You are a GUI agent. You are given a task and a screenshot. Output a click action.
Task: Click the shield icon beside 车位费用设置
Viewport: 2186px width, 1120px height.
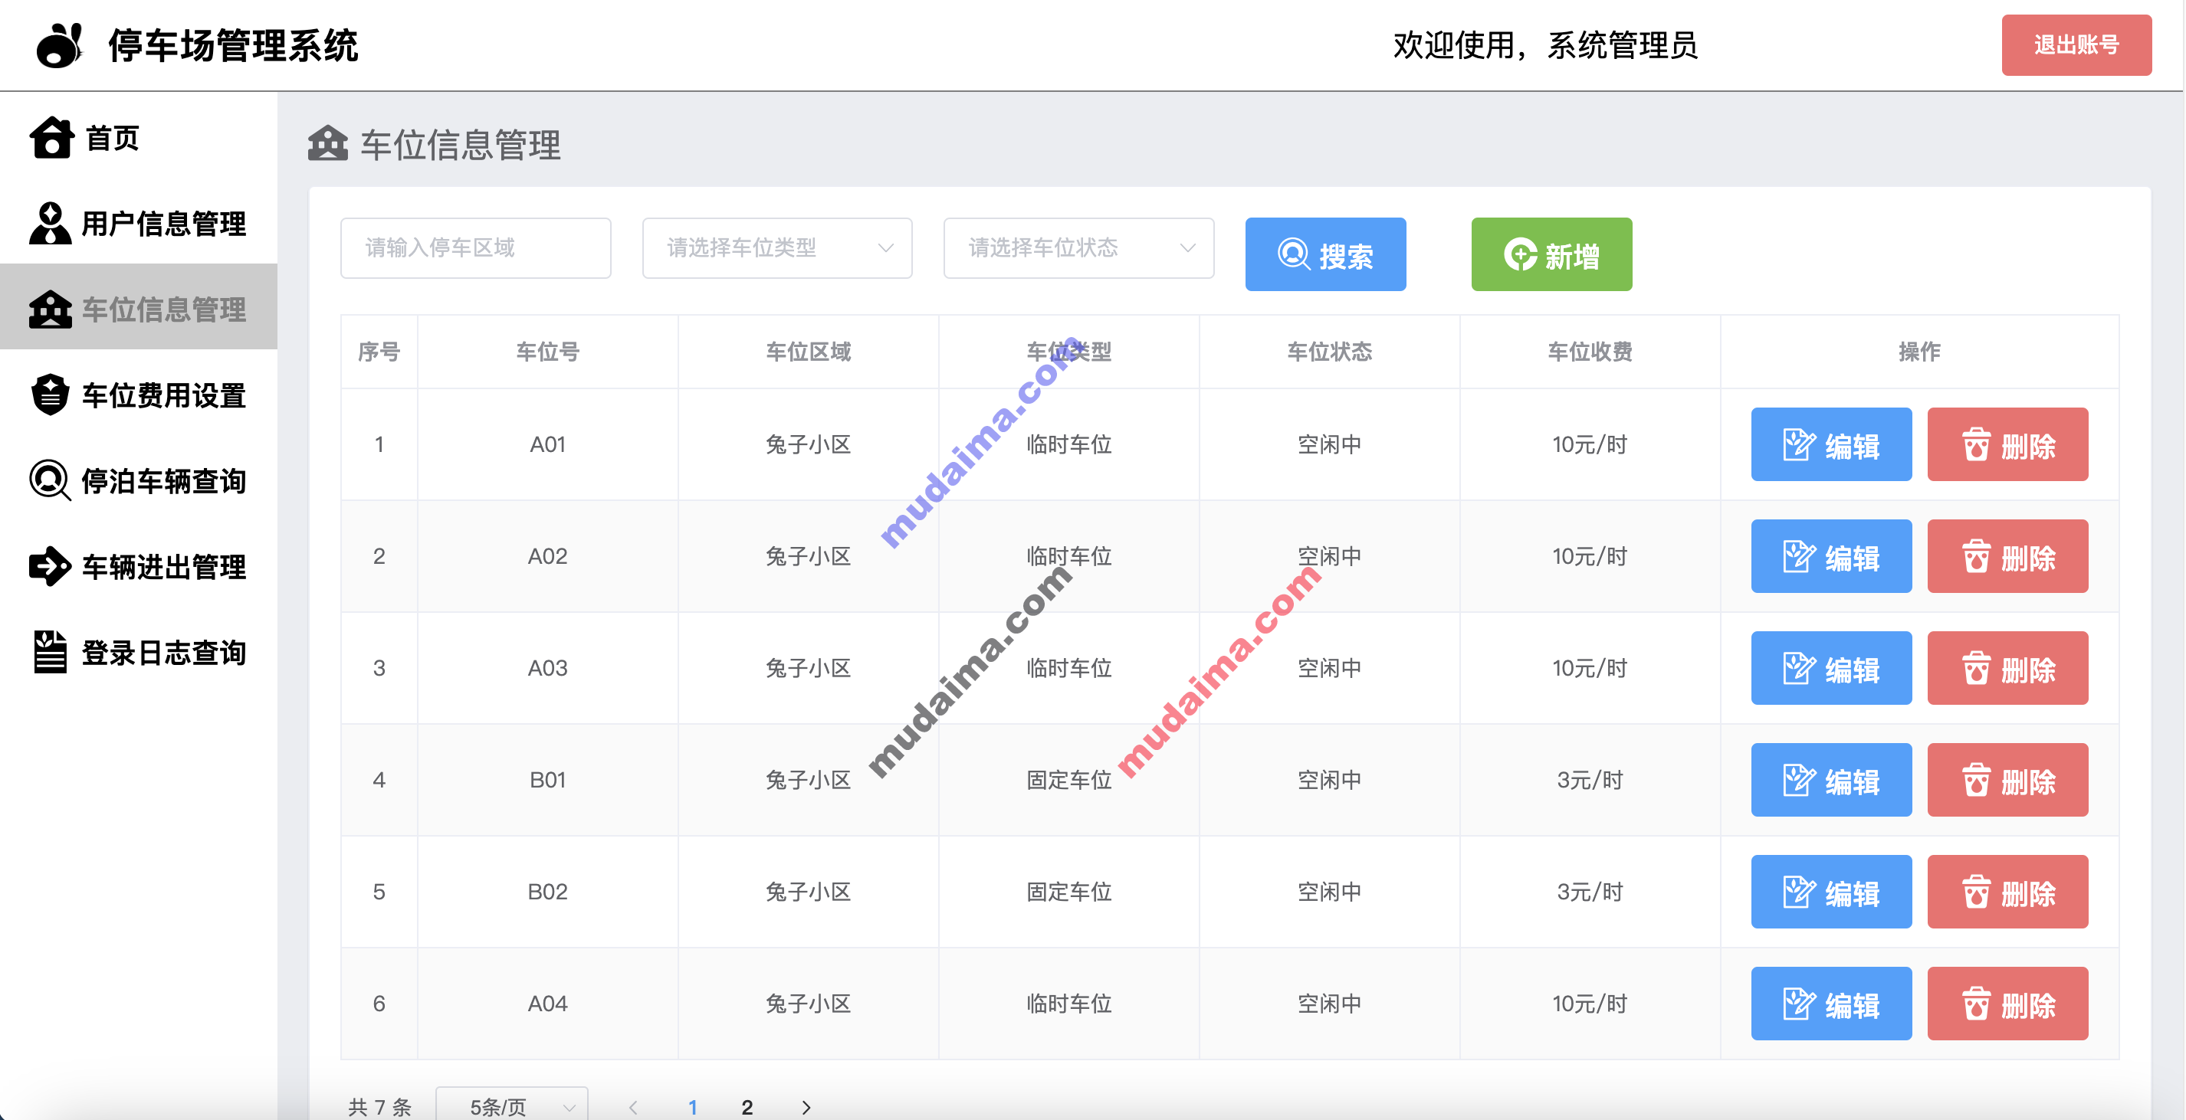(x=50, y=395)
